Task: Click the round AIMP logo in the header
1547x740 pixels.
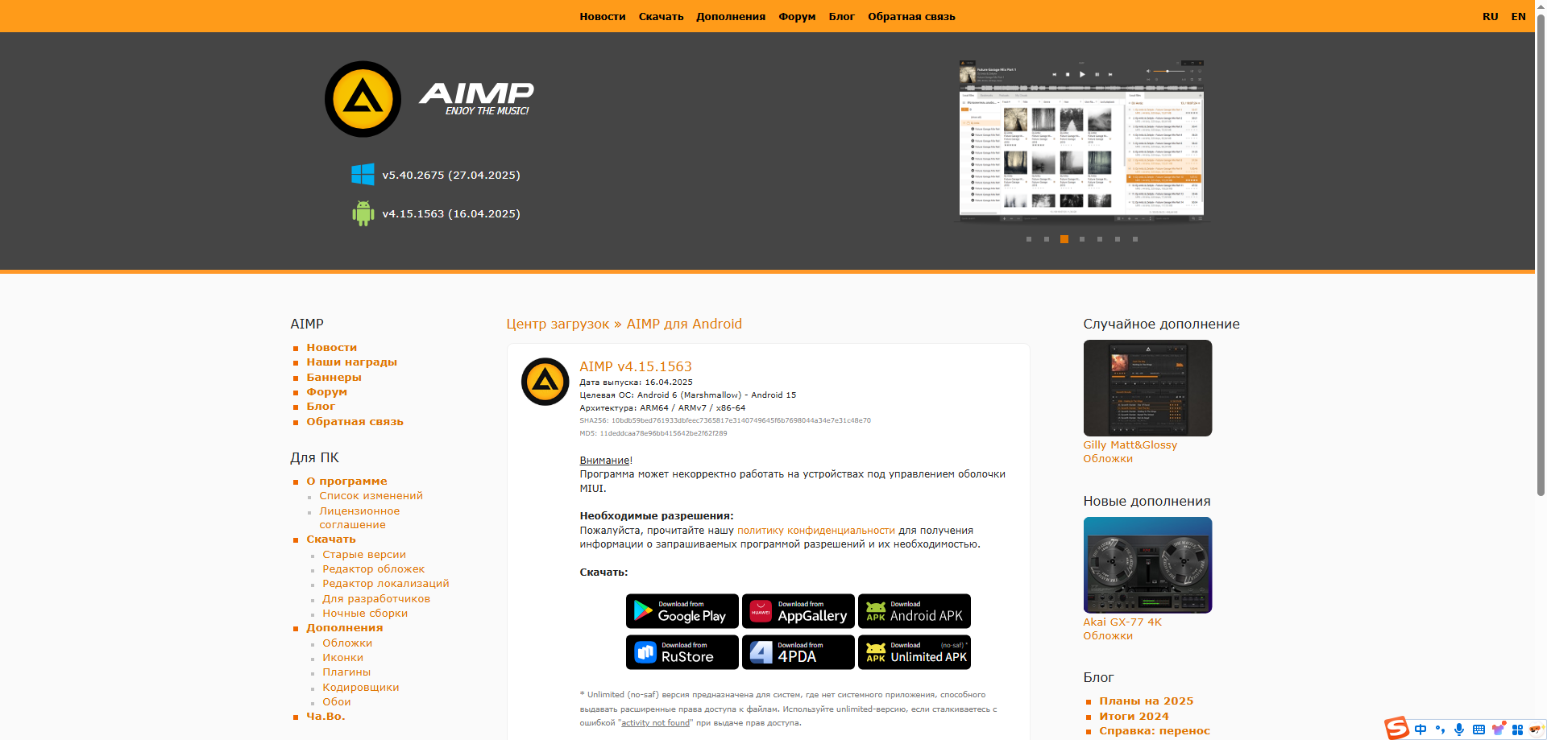Action: [363, 99]
